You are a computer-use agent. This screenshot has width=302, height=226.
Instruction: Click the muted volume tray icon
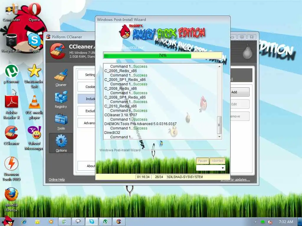click(x=270, y=222)
